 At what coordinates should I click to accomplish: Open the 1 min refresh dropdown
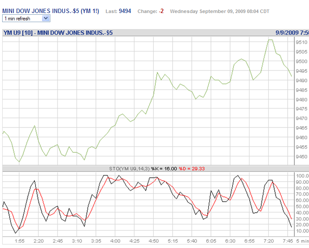tap(26, 19)
